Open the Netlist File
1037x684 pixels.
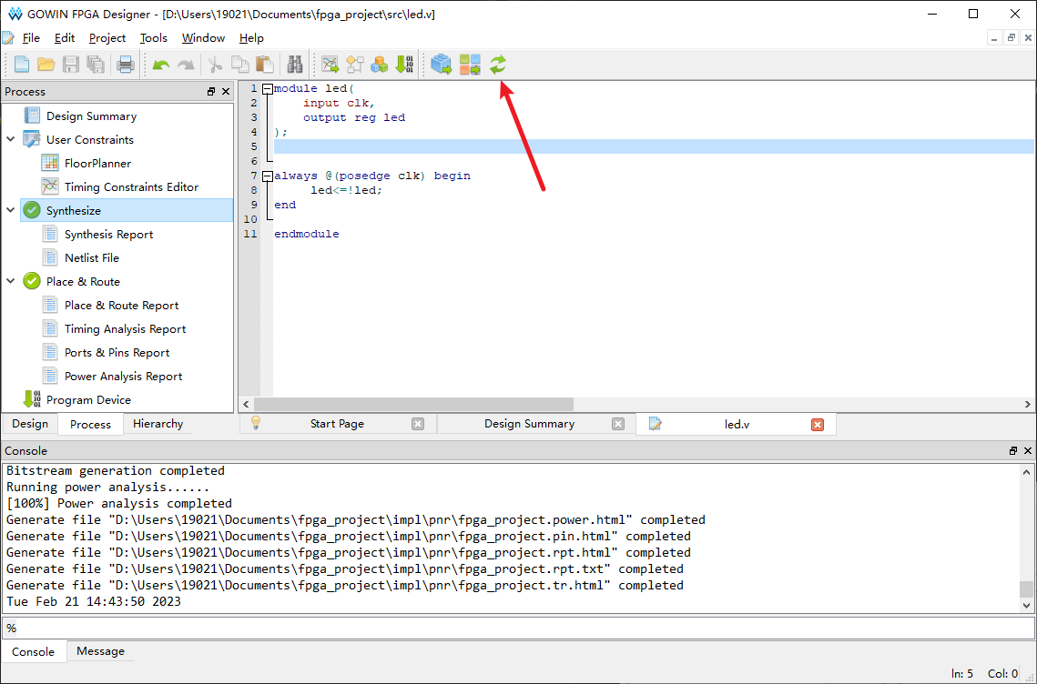click(92, 257)
